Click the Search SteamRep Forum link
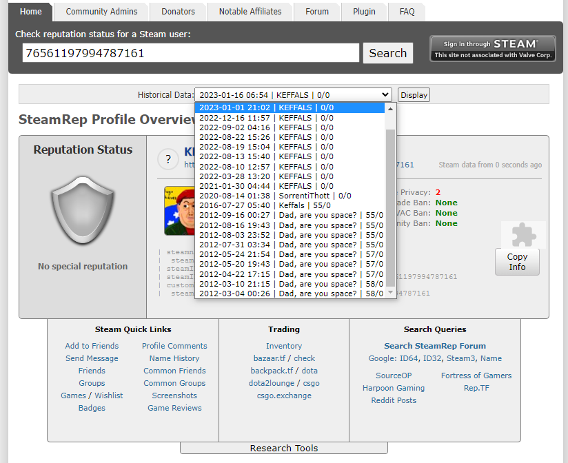The width and height of the screenshot is (568, 463). click(435, 346)
